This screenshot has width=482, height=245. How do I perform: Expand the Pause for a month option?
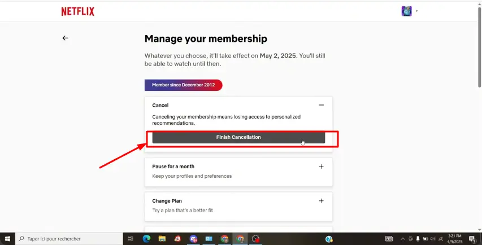(x=321, y=167)
